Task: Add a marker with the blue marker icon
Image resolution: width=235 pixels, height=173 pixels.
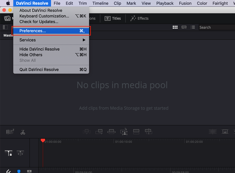Action: click(19, 171)
